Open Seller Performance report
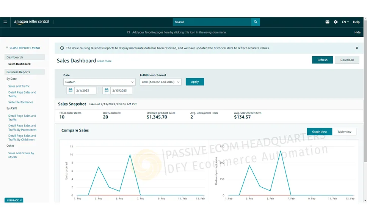This screenshot has height=220, width=367. [x=20, y=102]
